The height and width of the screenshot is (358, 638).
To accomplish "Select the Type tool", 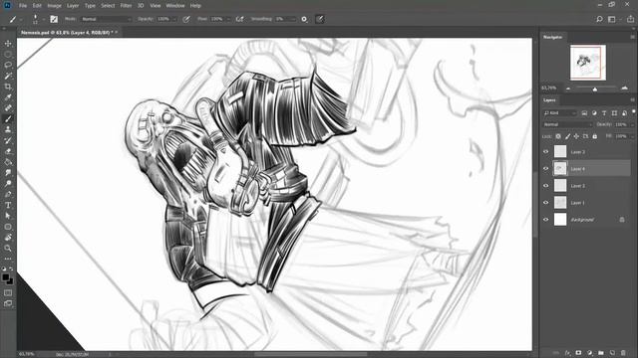I will coord(8,205).
